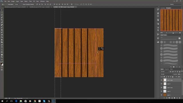Open the File menu
This screenshot has height=103, width=183.
point(5,1)
